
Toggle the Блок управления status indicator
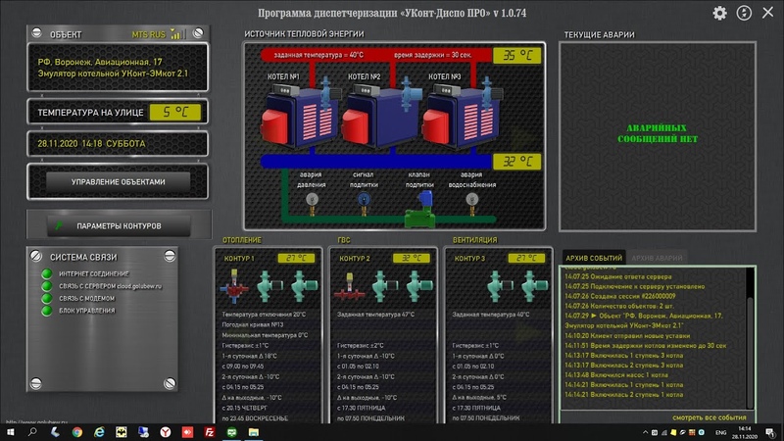tap(47, 311)
